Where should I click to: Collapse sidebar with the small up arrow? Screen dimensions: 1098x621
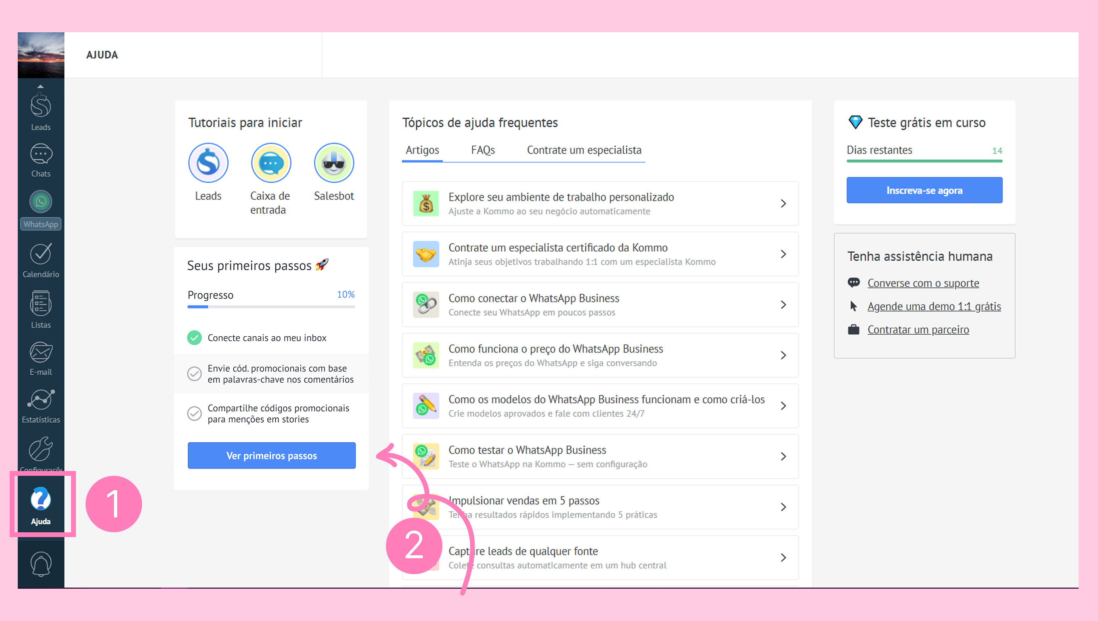(x=40, y=87)
